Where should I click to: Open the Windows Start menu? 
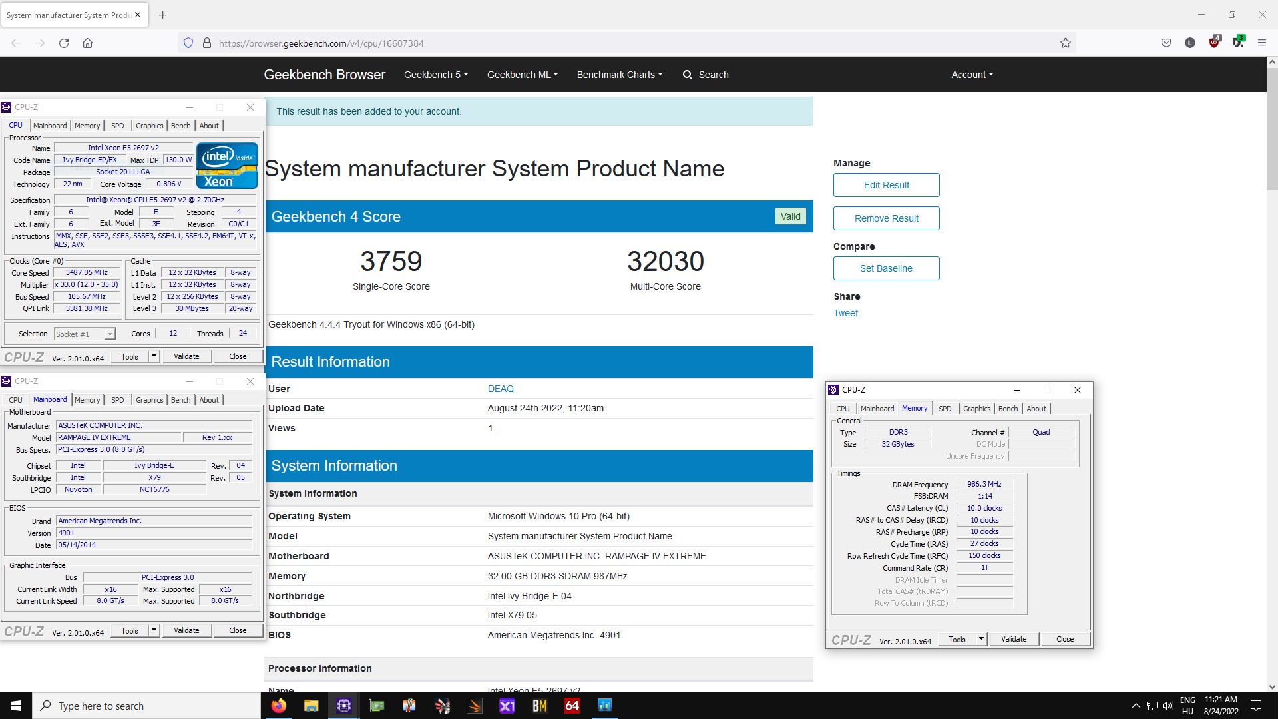pyautogui.click(x=16, y=706)
